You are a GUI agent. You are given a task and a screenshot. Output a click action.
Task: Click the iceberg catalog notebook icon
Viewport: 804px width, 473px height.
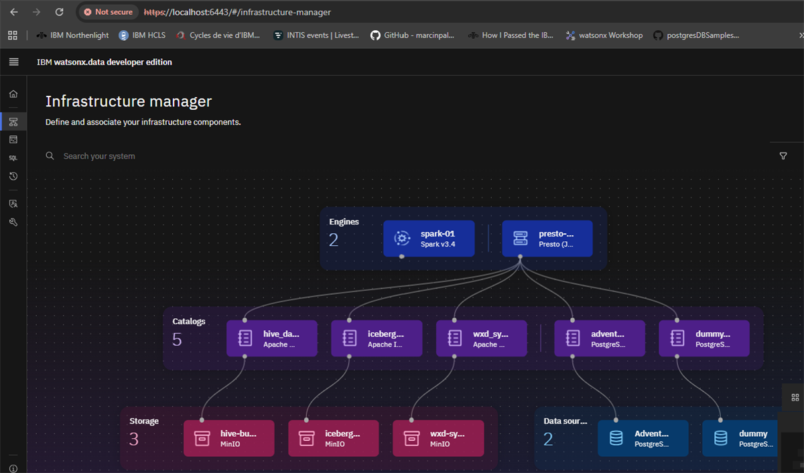coord(349,338)
